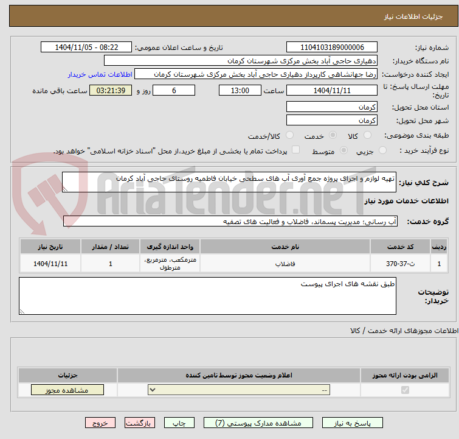The image size is (459, 439).
Task: Select the خدمت radio option
Action: coord(333,135)
